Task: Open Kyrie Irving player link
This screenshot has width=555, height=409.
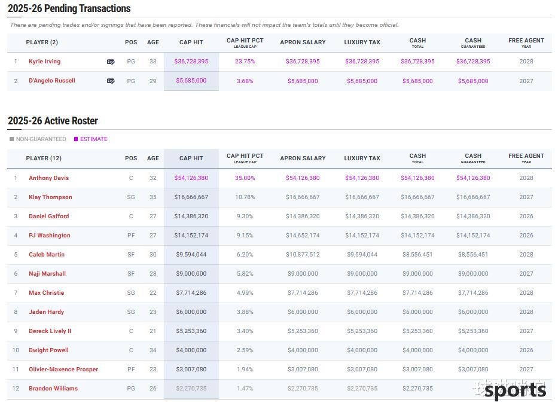Action: tap(45, 61)
